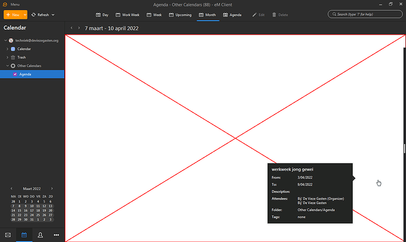Select the Month view tab
Image resolution: width=406 pixels, height=242 pixels.
point(207,15)
